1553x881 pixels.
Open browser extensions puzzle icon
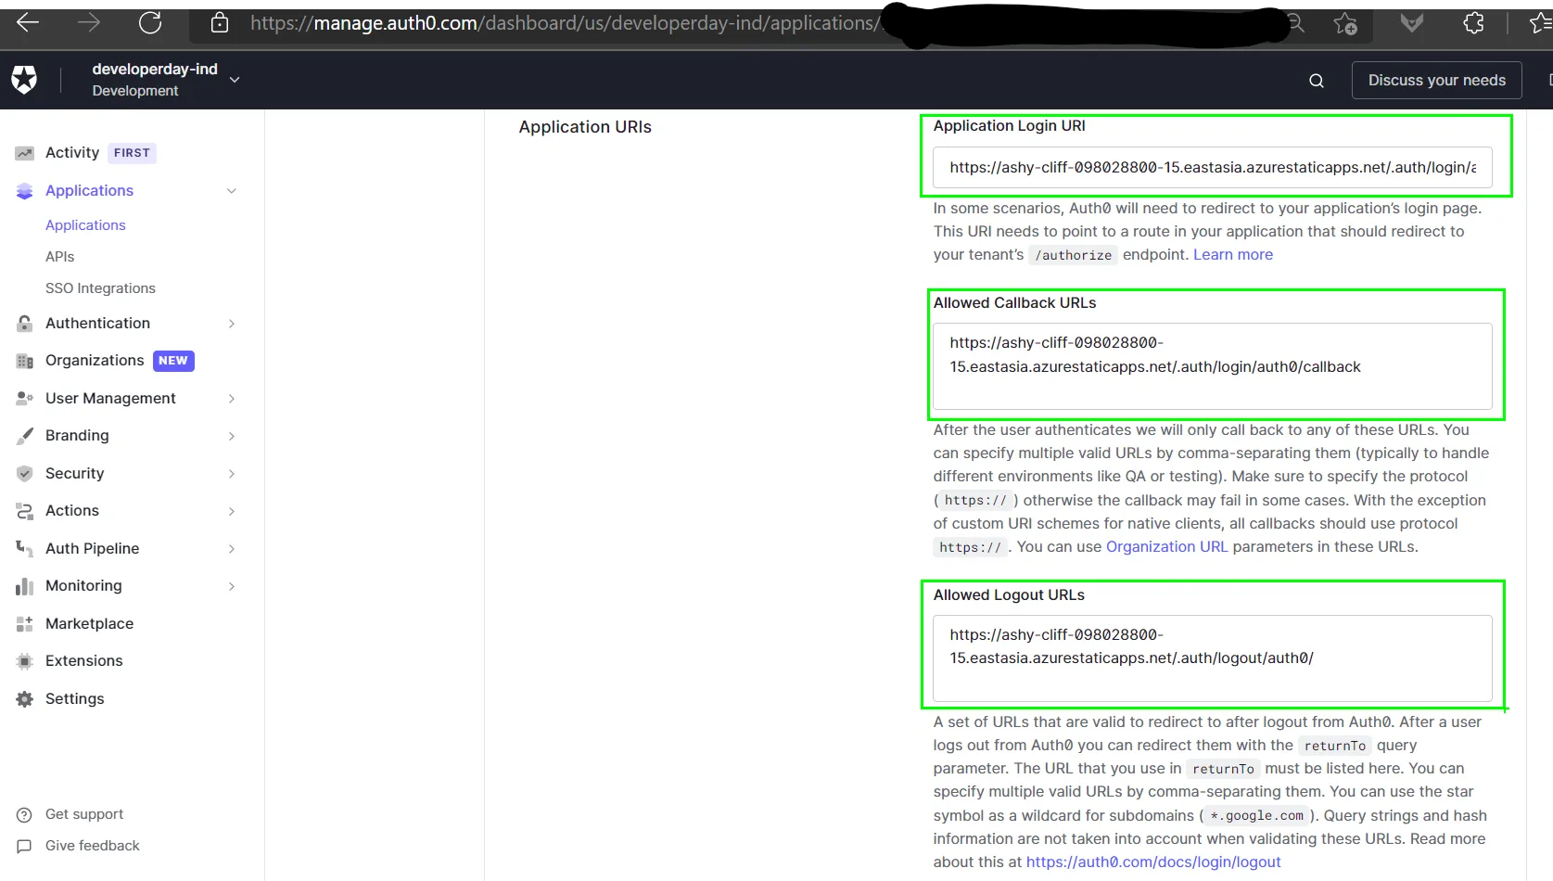tap(1473, 23)
